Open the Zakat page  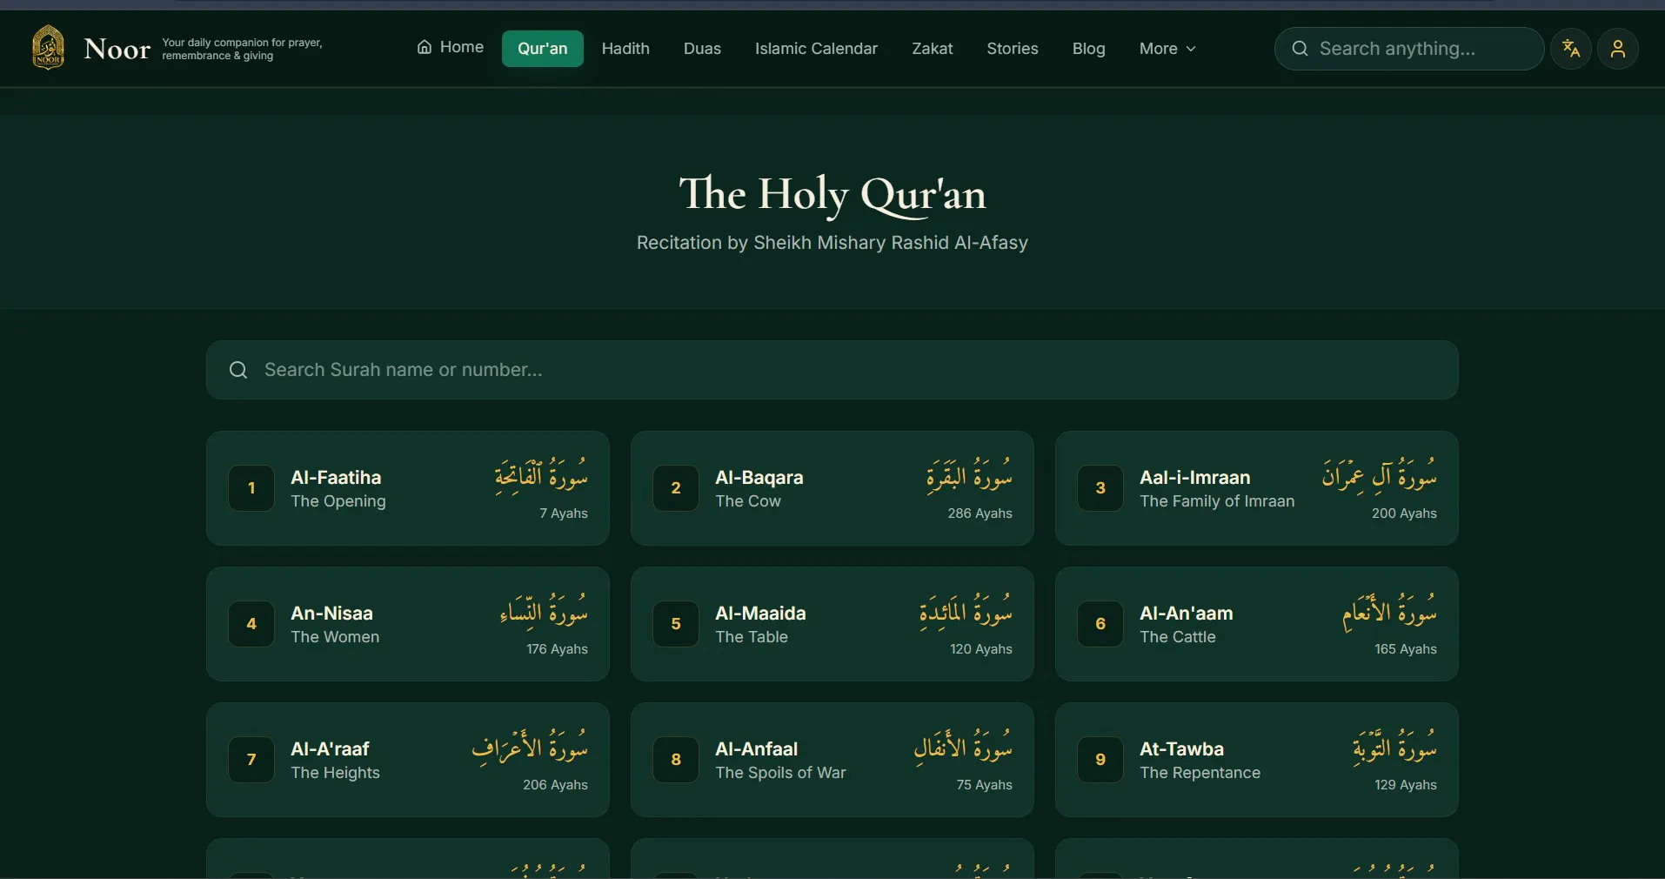(x=932, y=49)
